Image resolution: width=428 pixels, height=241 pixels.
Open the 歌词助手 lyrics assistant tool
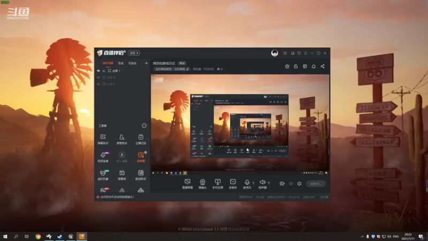pos(141,175)
